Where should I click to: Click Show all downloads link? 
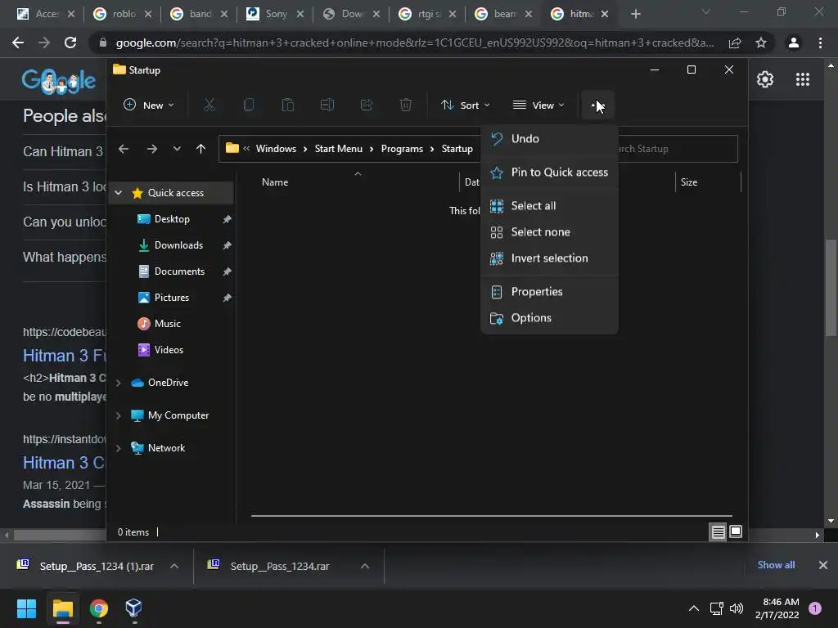point(776,565)
